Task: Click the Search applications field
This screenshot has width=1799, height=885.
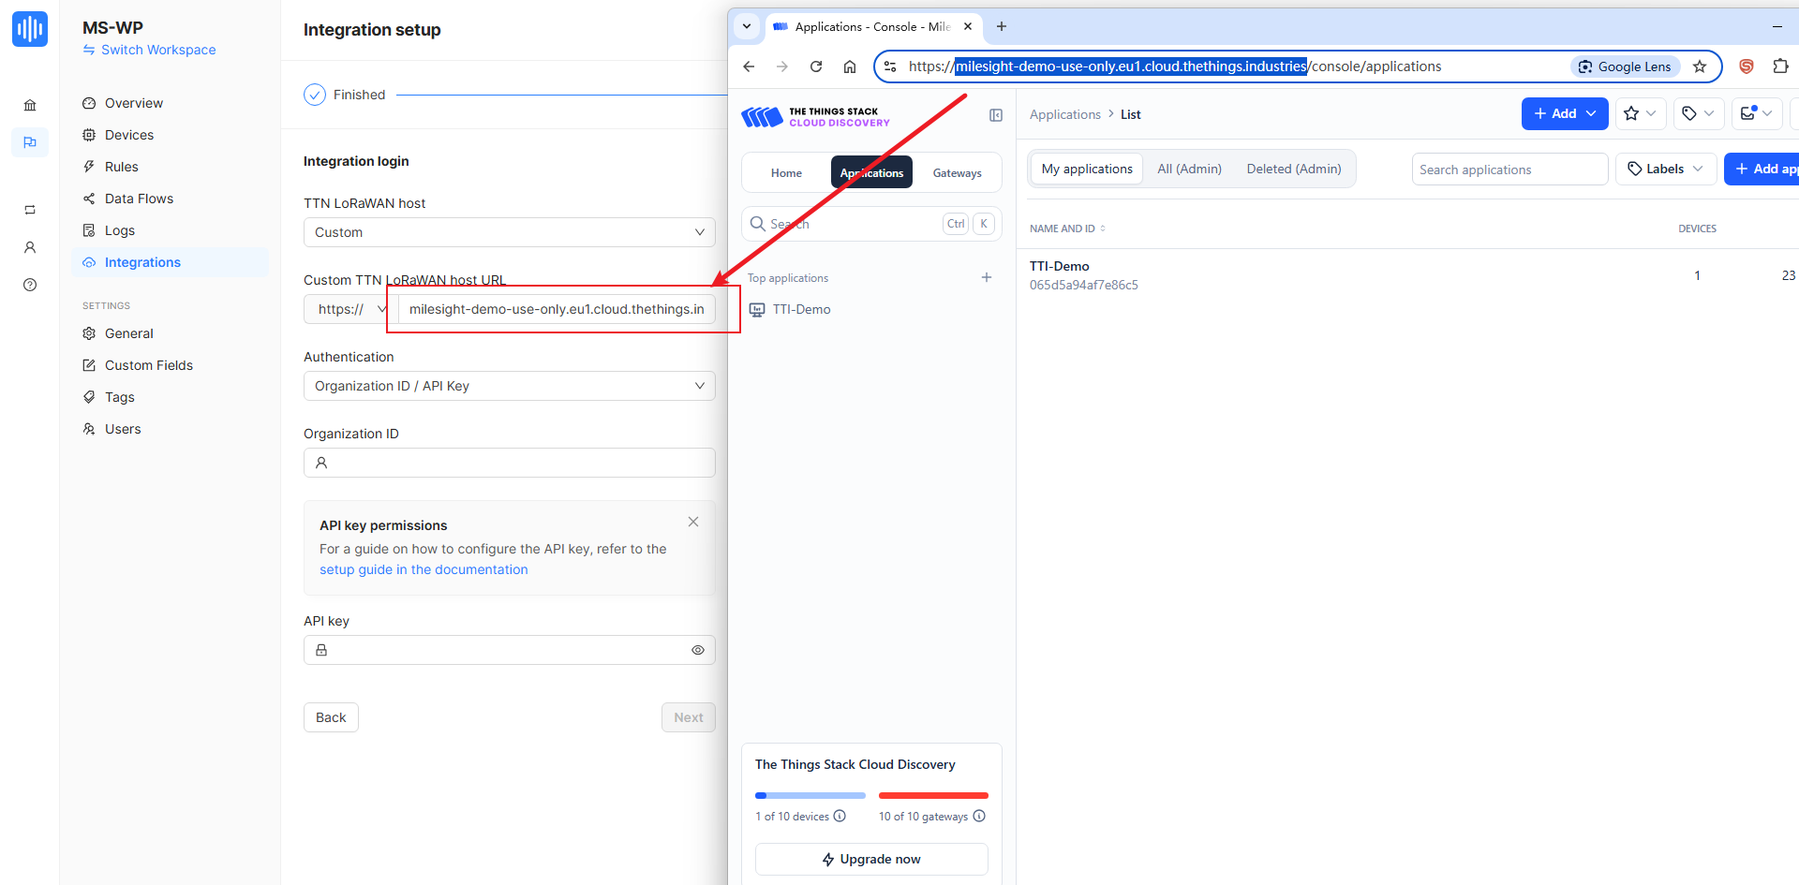Action: pos(1509,170)
